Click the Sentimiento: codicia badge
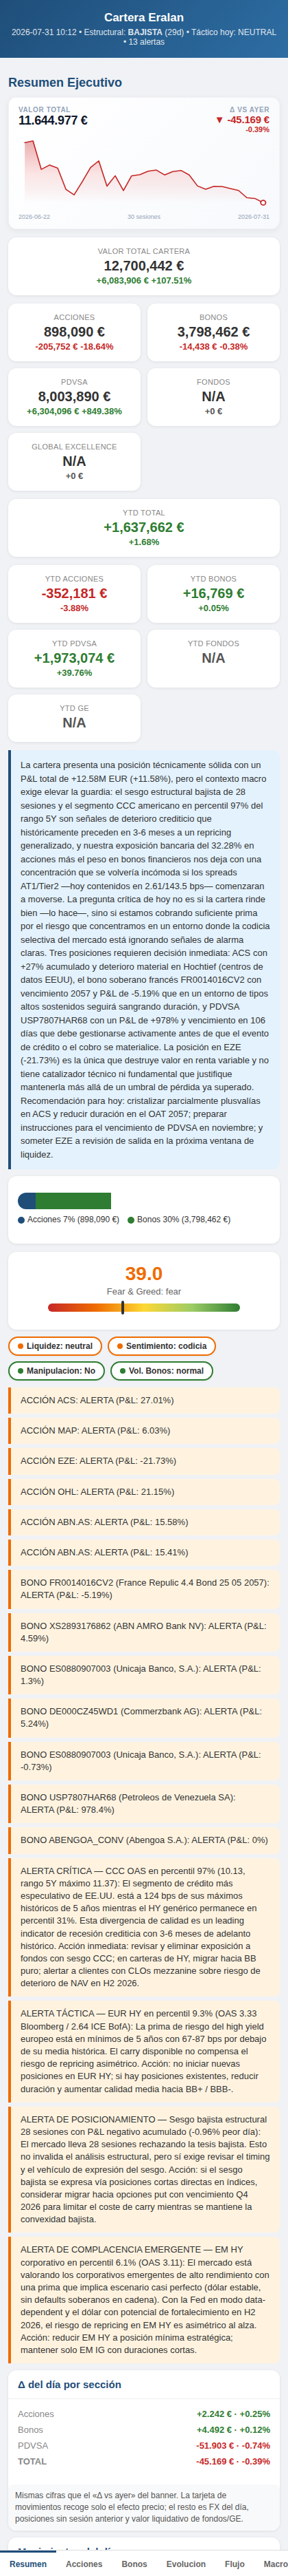This screenshot has height=2576, width=288. tap(160, 1346)
